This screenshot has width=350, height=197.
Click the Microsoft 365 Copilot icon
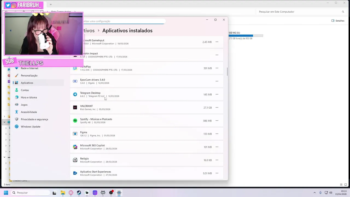(x=75, y=147)
